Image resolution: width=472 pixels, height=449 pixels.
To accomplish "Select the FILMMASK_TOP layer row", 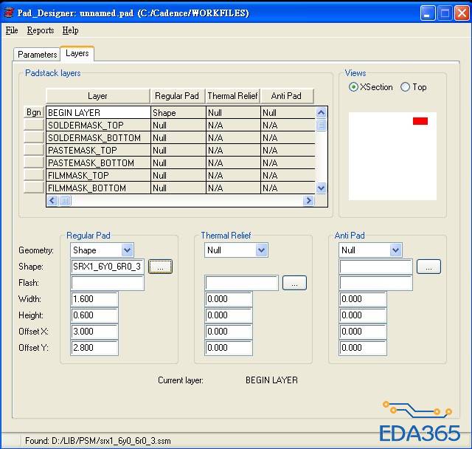I will tap(181, 175).
